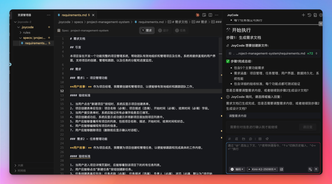Click the orange JoyCode star icon in editor toolbar
The width and height of the screenshot is (332, 184).
(x=198, y=15)
